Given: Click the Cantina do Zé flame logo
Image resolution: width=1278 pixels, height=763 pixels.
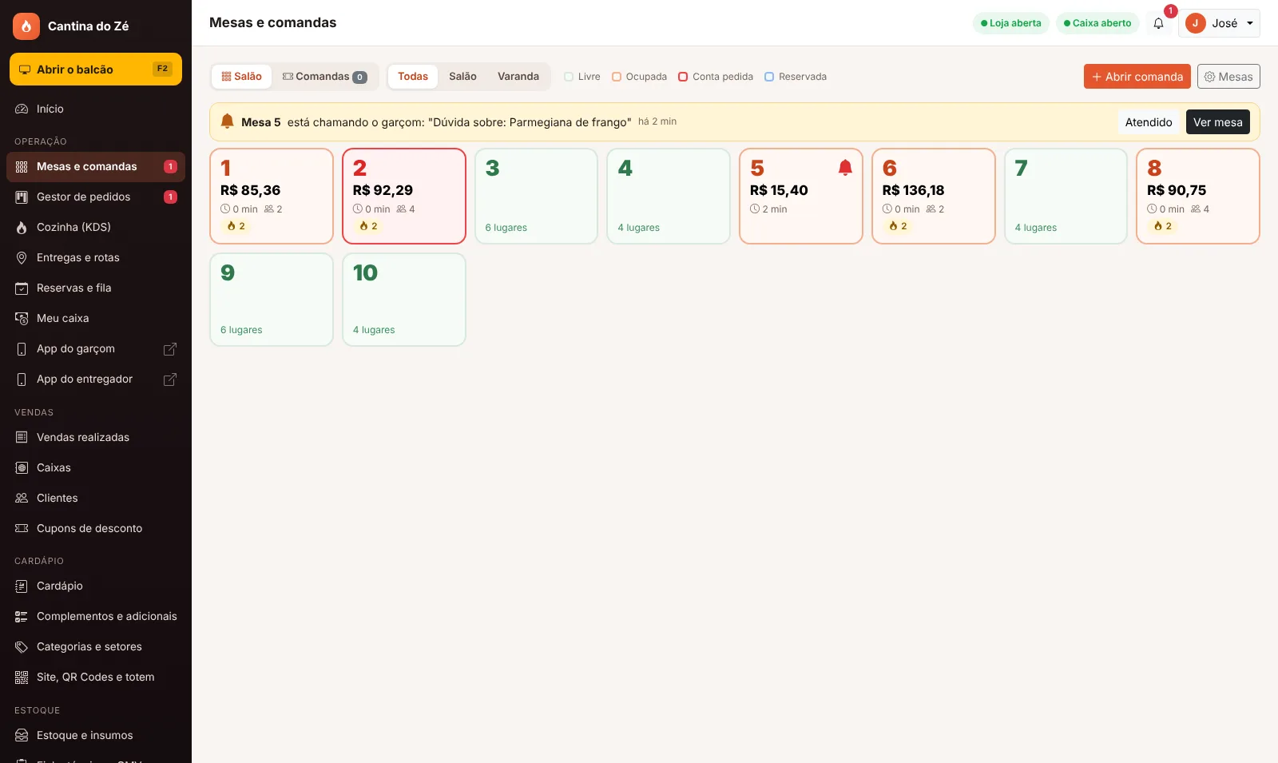Looking at the screenshot, I should (26, 26).
